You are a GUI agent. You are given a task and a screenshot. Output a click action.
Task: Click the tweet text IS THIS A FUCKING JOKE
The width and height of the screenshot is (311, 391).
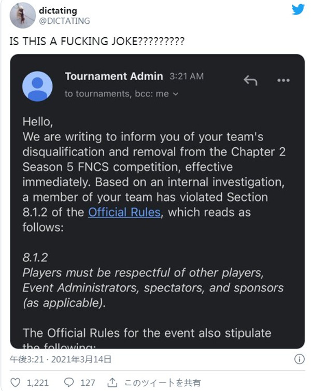(x=97, y=41)
